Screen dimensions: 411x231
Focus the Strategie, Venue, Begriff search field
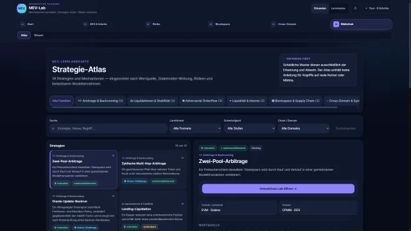point(109,128)
